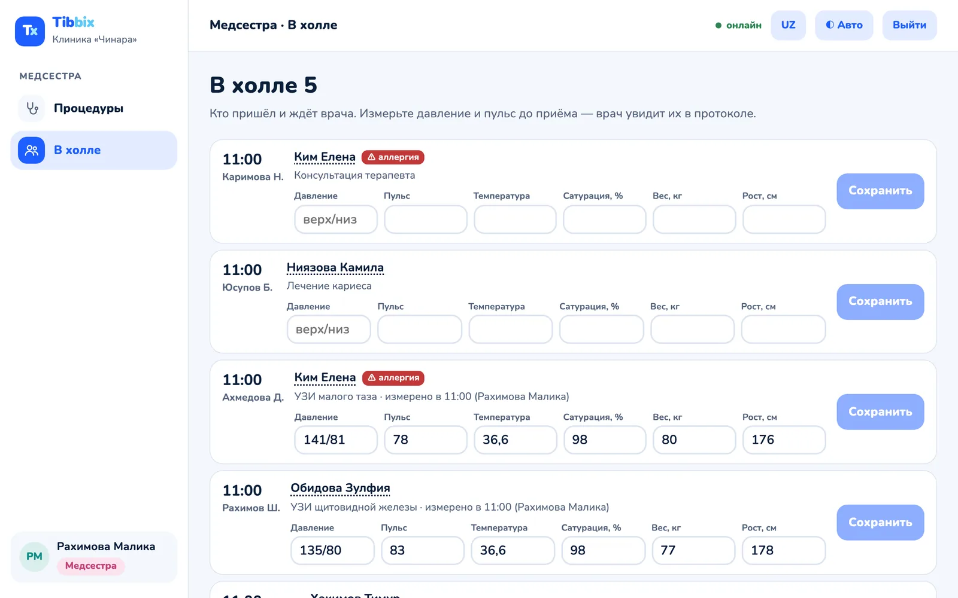Click the pressure field showing 141/81
The height and width of the screenshot is (598, 958).
(336, 440)
